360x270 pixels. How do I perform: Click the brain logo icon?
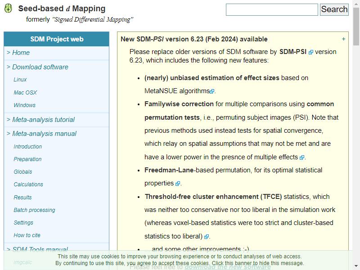[x=9, y=8]
